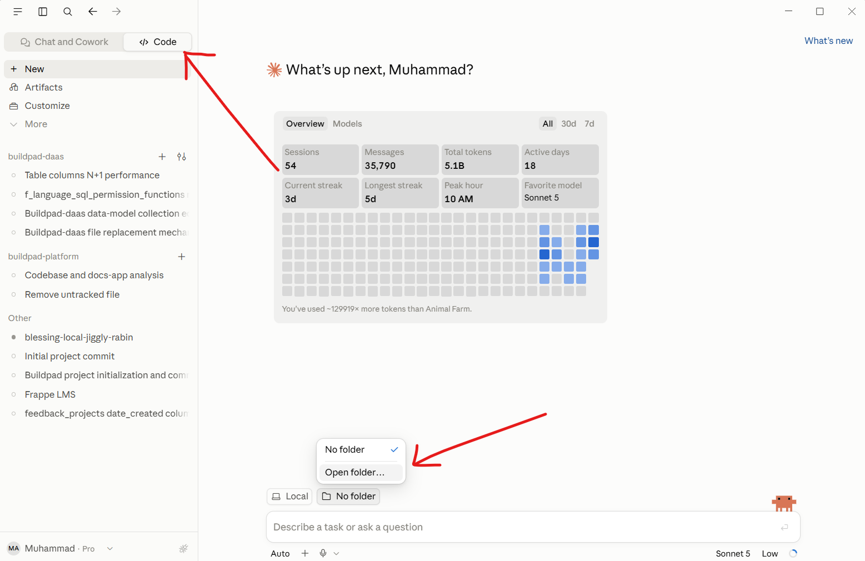The width and height of the screenshot is (865, 561).
Task: Switch the usage range to 7d
Action: [x=589, y=124]
